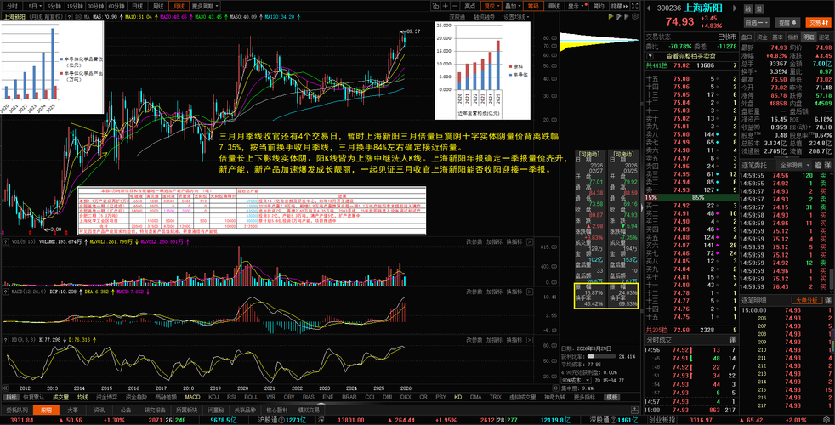
Task: Click the green 85% buy-sell ratio bar
Action: click(697, 197)
